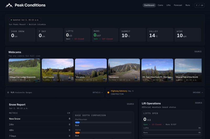Click the 'Highway Advisory' label
The height and width of the screenshot is (139, 210).
[119, 91]
